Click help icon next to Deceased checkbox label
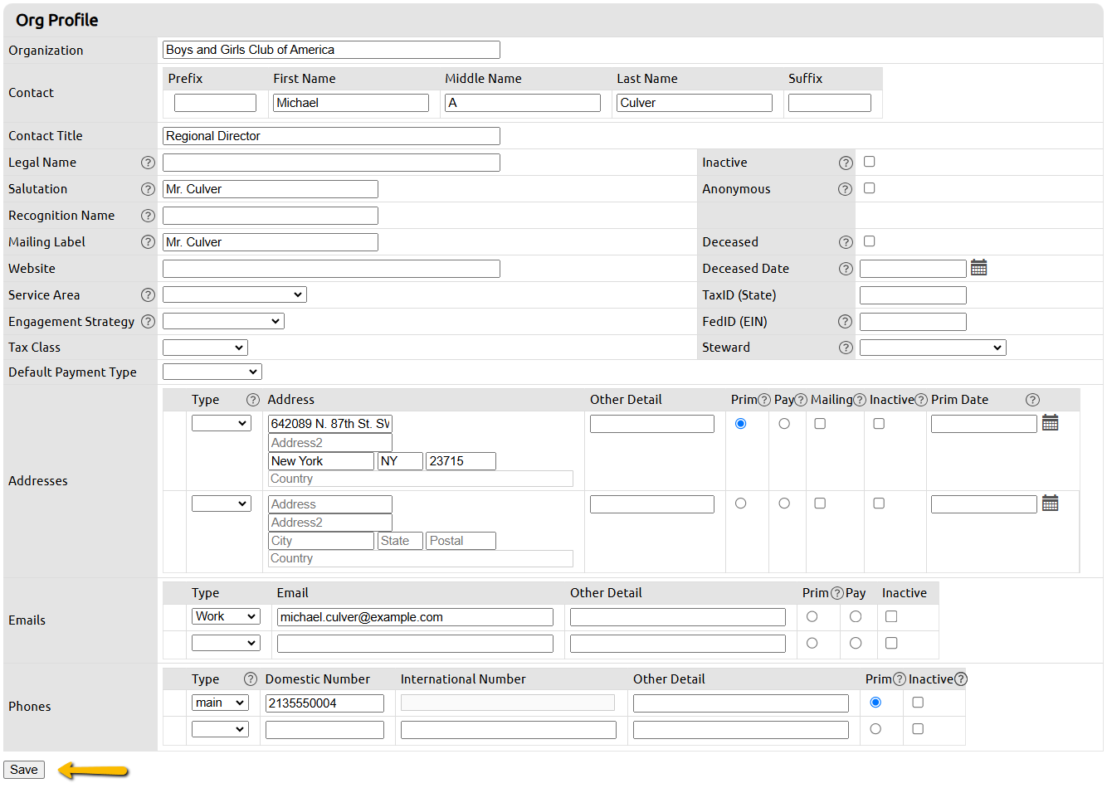Image resolution: width=1107 pixels, height=788 pixels. pyautogui.click(x=846, y=242)
